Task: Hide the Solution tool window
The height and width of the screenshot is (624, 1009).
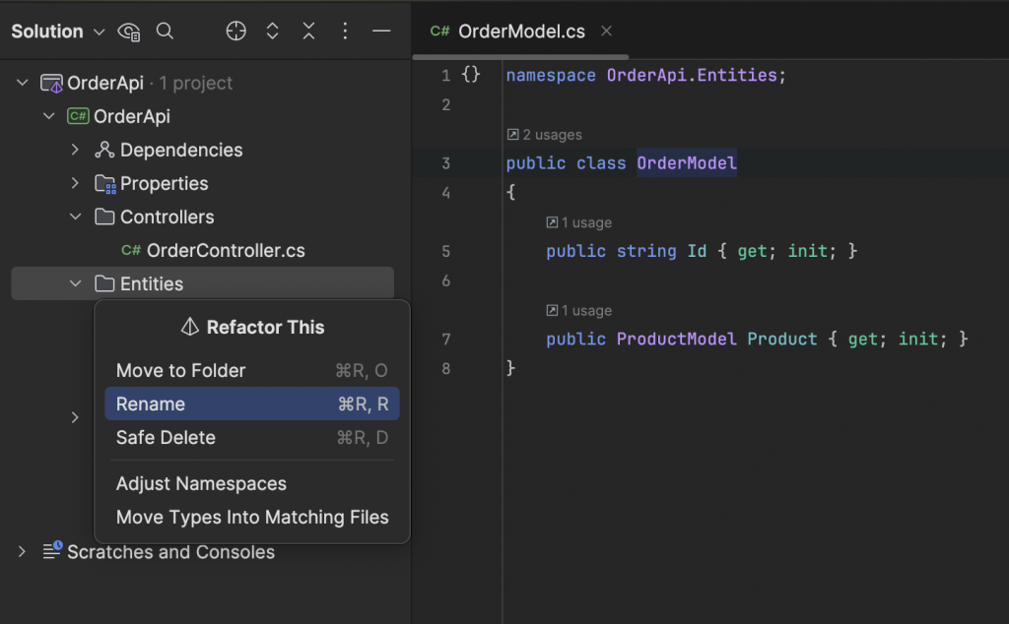Action: tap(381, 31)
